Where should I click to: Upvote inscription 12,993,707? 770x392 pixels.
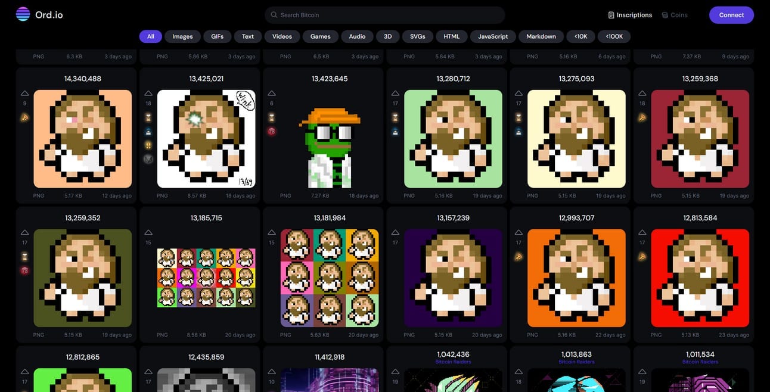pos(518,233)
